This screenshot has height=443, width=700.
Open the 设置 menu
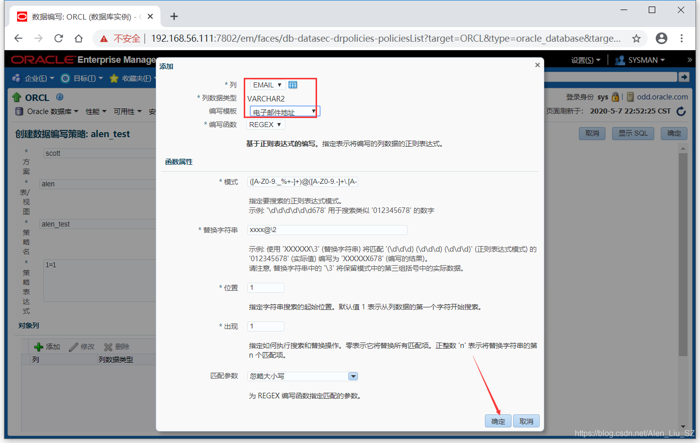click(x=586, y=60)
